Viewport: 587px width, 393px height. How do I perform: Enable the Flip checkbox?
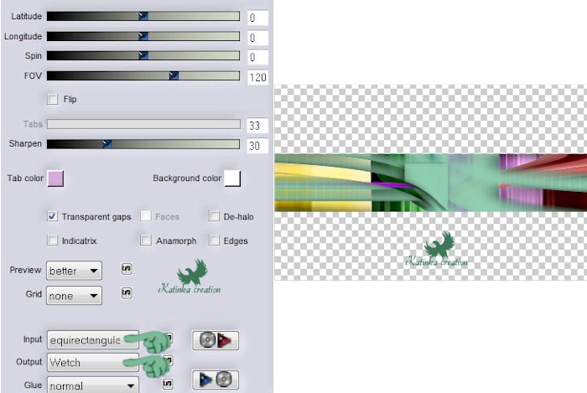(x=53, y=99)
